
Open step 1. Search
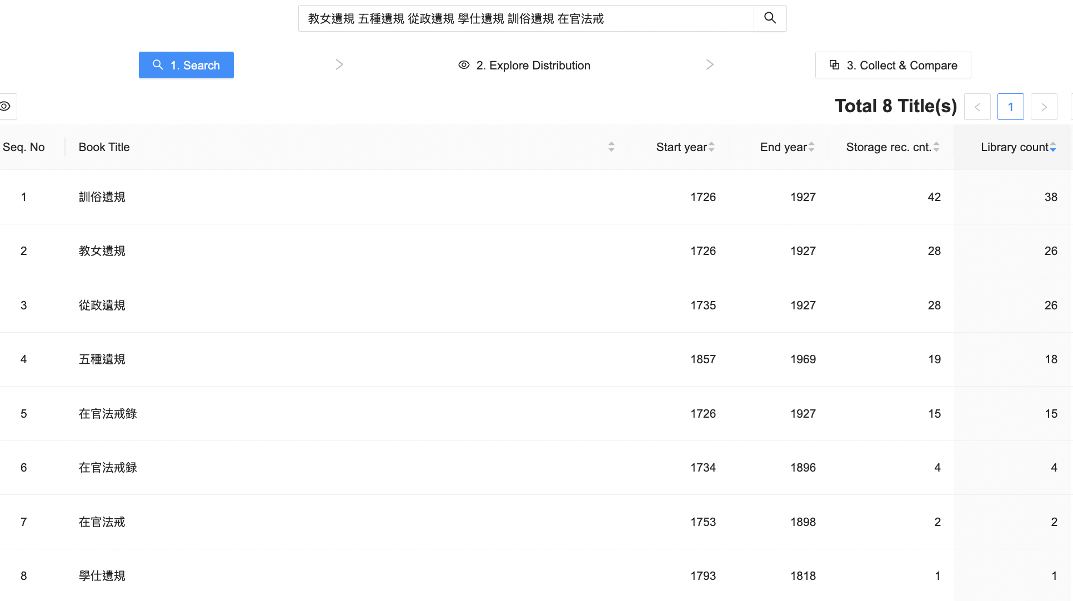186,65
